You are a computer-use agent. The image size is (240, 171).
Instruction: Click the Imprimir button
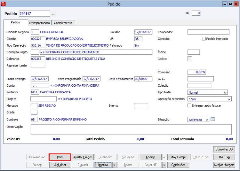[x=103, y=165]
